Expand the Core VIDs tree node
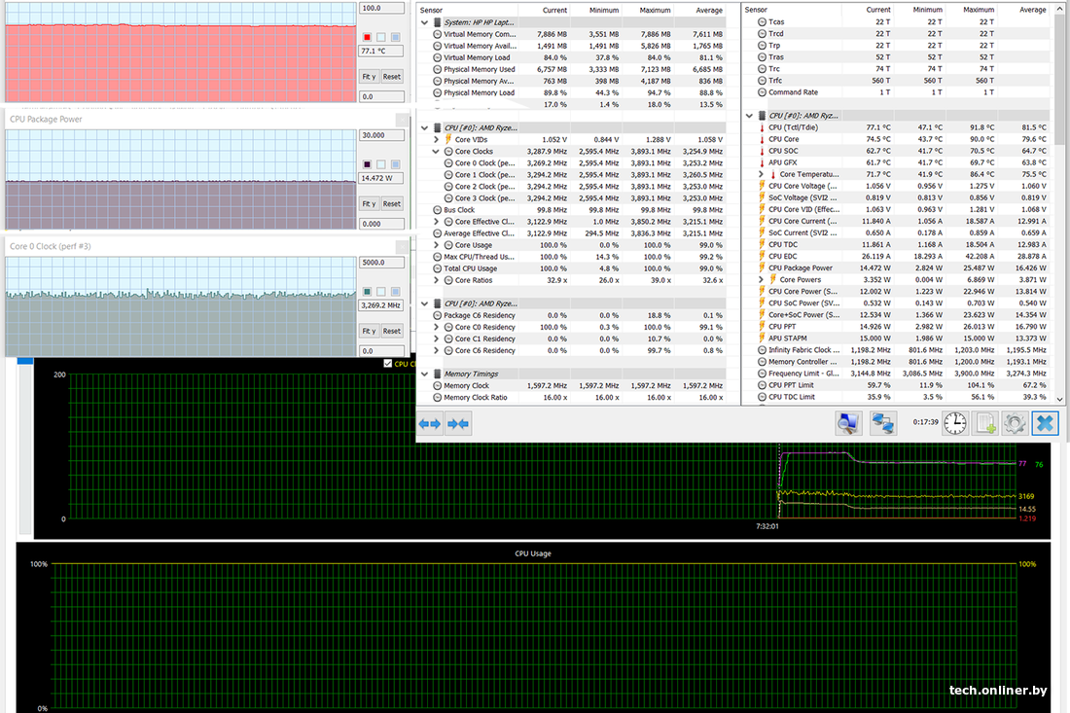The height and width of the screenshot is (713, 1070). 436,140
